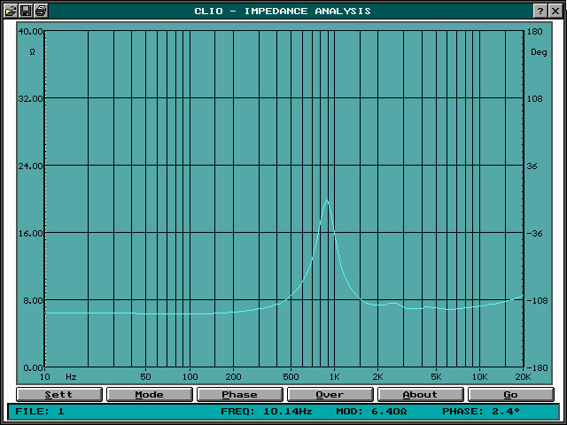567x425 pixels.
Task: Open file using the folder icon
Action: coord(11,11)
